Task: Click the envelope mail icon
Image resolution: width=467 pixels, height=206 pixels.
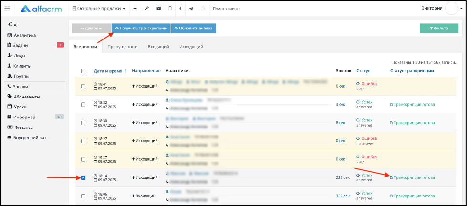Action: [x=159, y=9]
